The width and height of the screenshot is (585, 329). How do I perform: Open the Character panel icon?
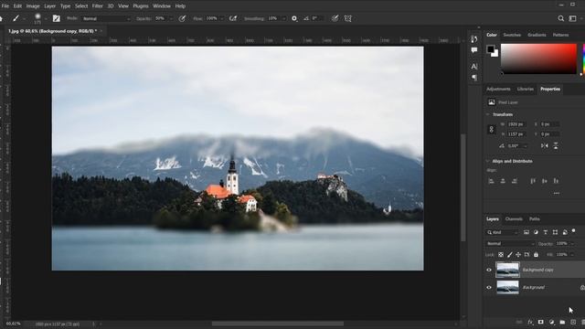click(x=474, y=67)
